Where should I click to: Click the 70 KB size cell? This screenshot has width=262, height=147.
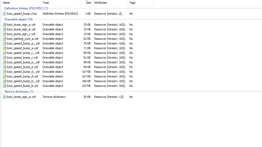(87, 43)
